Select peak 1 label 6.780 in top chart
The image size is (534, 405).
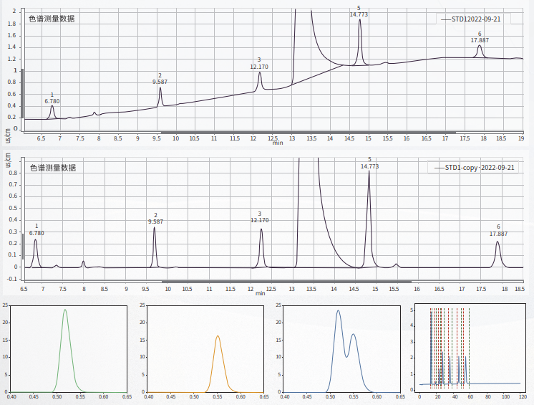[52, 101]
